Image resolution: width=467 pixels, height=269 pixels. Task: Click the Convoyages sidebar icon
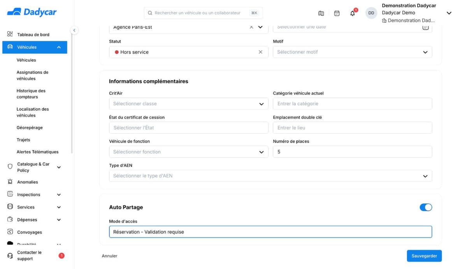tap(10, 232)
